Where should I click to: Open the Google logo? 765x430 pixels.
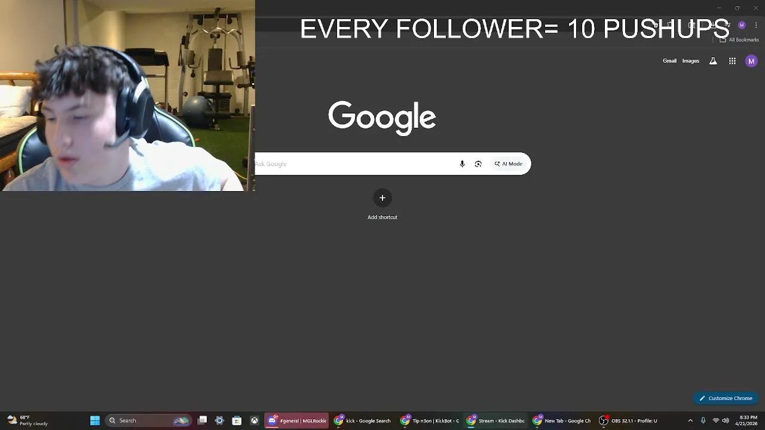coord(382,118)
